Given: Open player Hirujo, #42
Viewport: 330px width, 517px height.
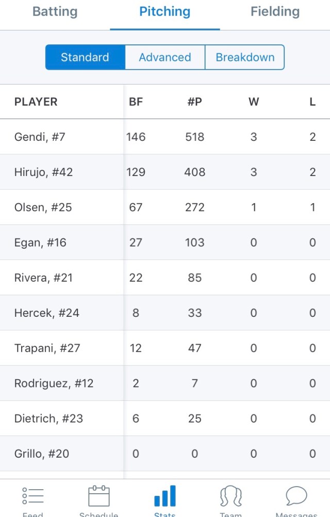Looking at the screenshot, I should pos(44,172).
